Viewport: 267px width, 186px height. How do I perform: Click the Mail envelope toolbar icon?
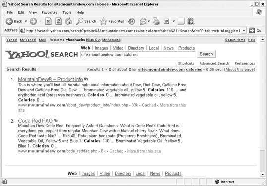coord(143,21)
